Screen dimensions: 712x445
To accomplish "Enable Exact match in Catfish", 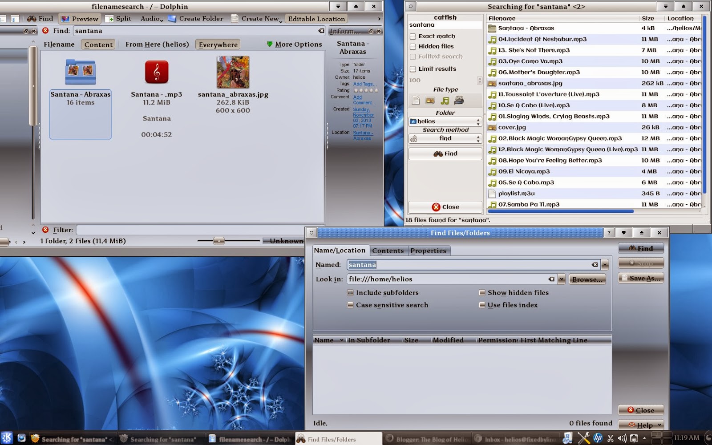I will tap(413, 36).
